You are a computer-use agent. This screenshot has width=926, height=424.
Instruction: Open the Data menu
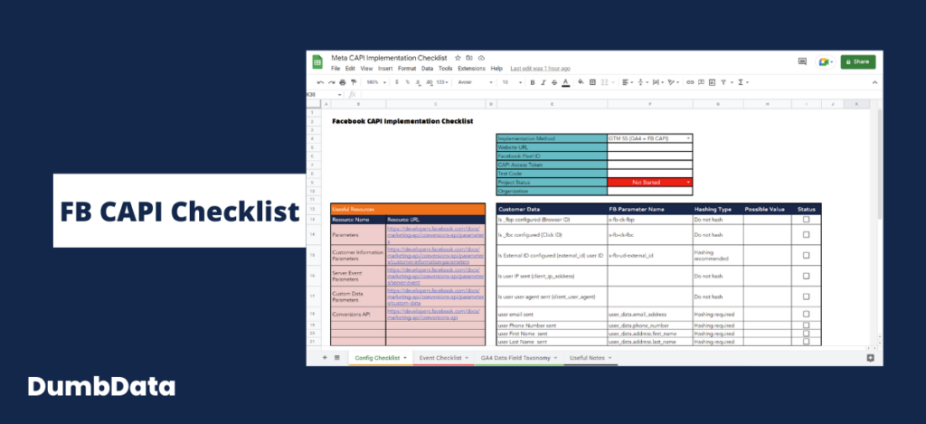pyautogui.click(x=427, y=69)
